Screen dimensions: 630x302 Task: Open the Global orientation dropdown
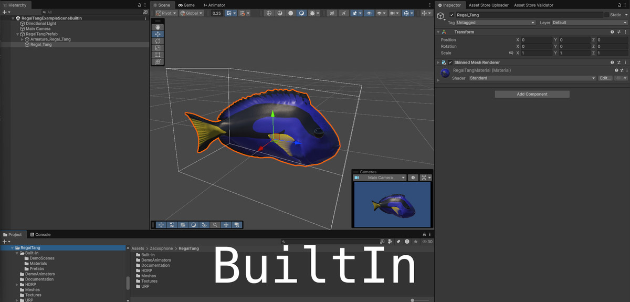pos(192,13)
